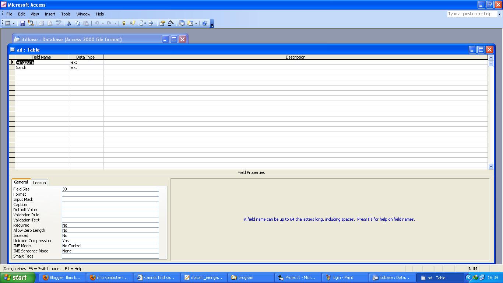This screenshot has height=283, width=503.
Task: Click the Redo arrow icon
Action: click(109, 23)
